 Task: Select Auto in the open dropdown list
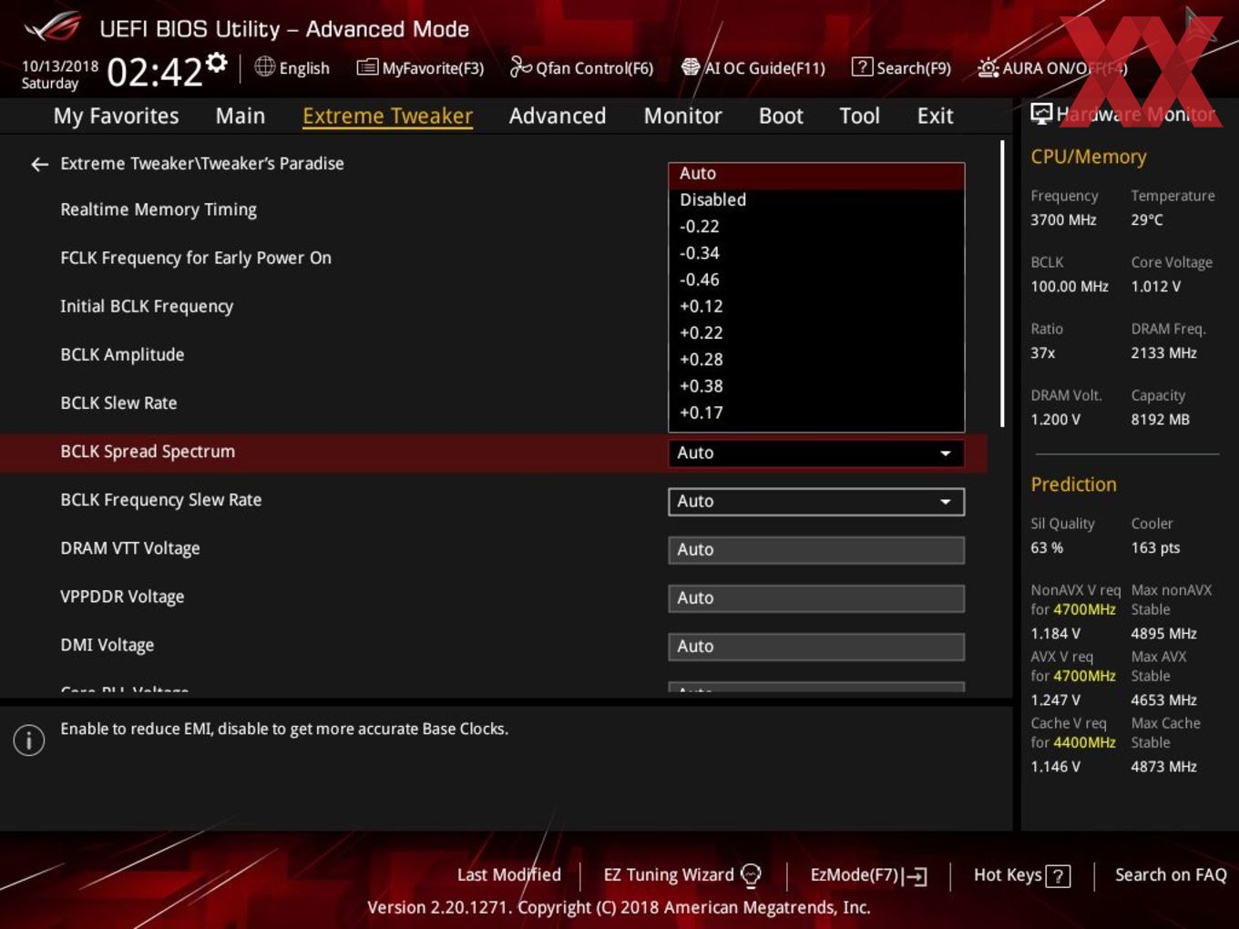coord(816,174)
